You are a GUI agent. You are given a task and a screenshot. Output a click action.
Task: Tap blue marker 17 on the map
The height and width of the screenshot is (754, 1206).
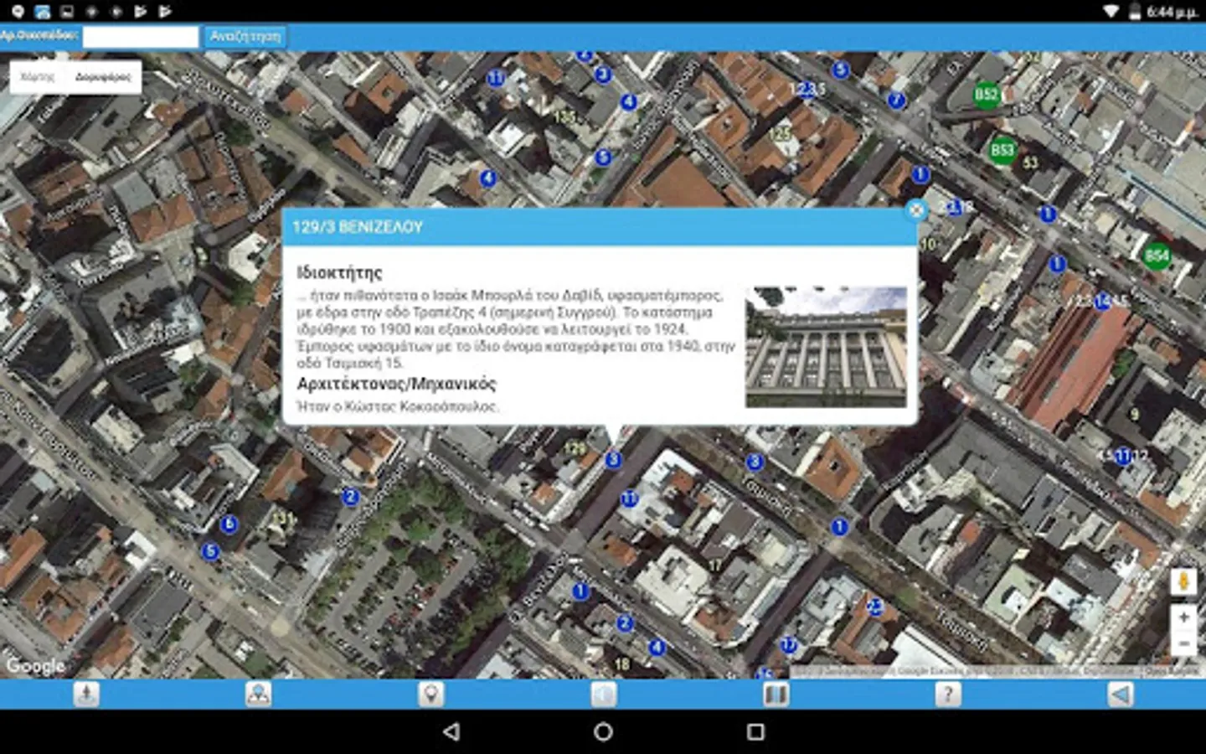(x=788, y=645)
